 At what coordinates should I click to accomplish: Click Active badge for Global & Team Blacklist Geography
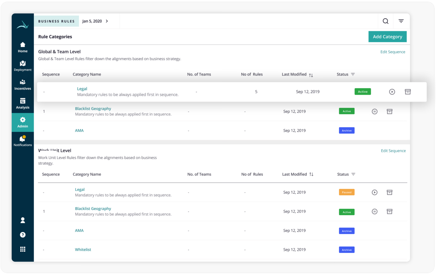(347, 111)
